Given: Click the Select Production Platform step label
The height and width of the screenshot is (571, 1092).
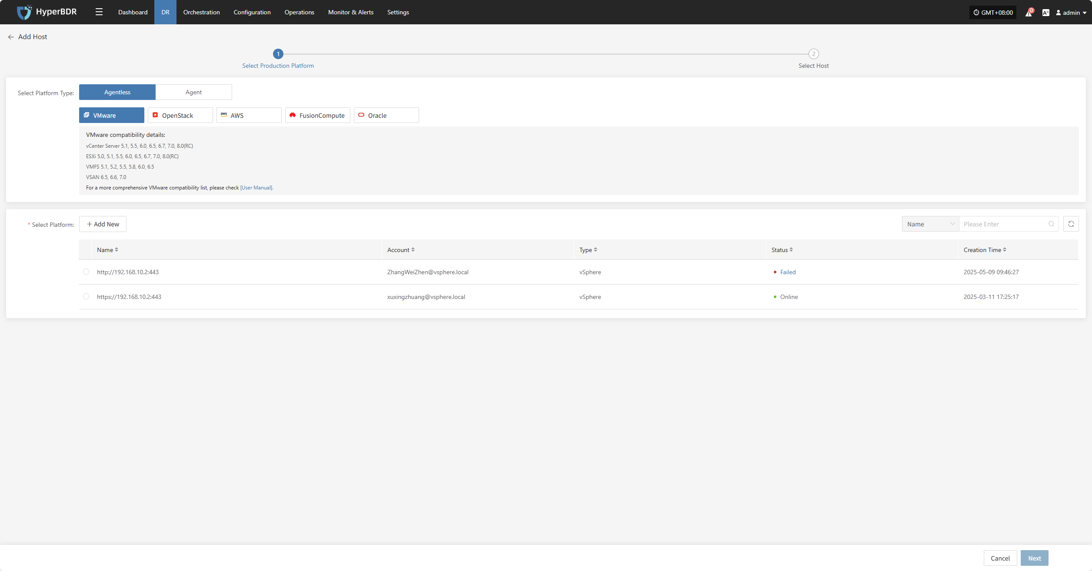Looking at the screenshot, I should click(x=278, y=66).
